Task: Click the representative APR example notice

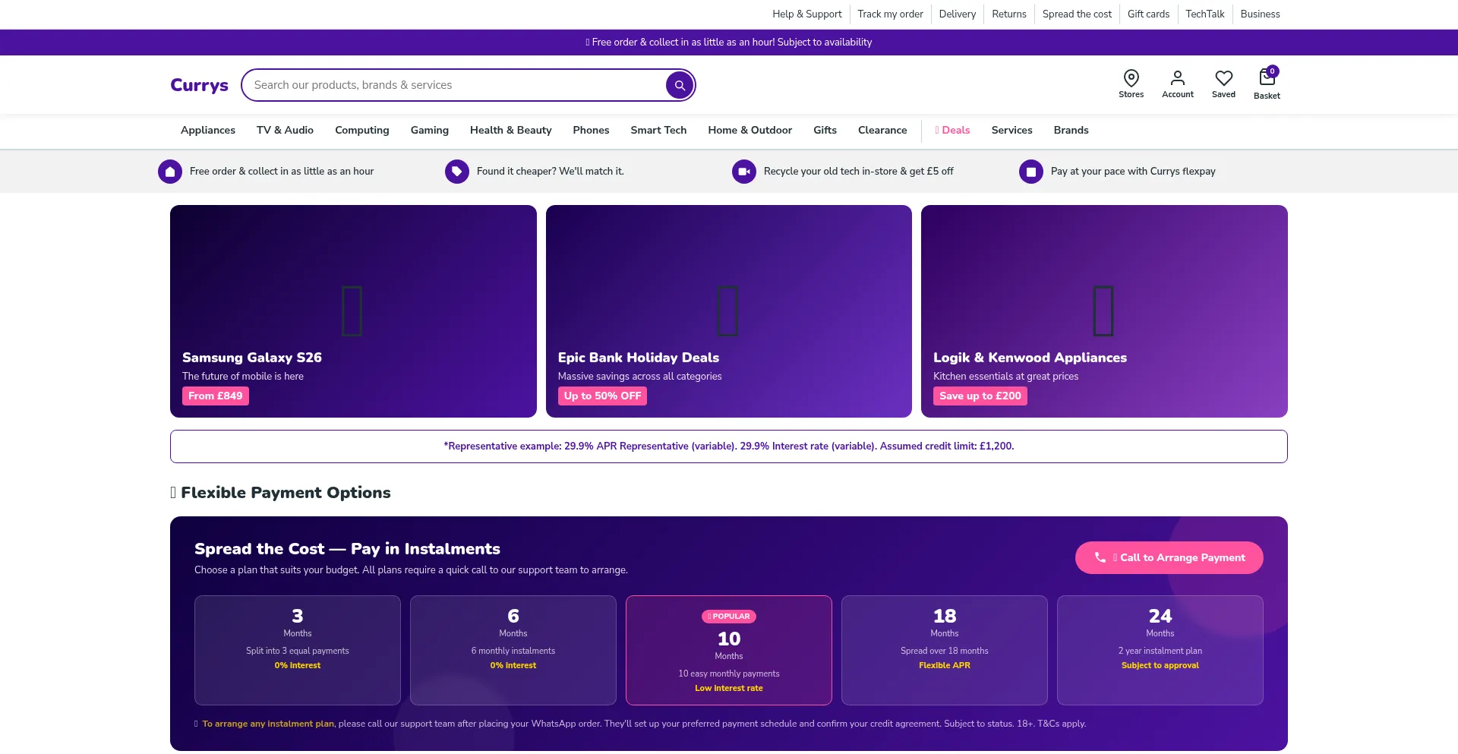Action: 729,446
